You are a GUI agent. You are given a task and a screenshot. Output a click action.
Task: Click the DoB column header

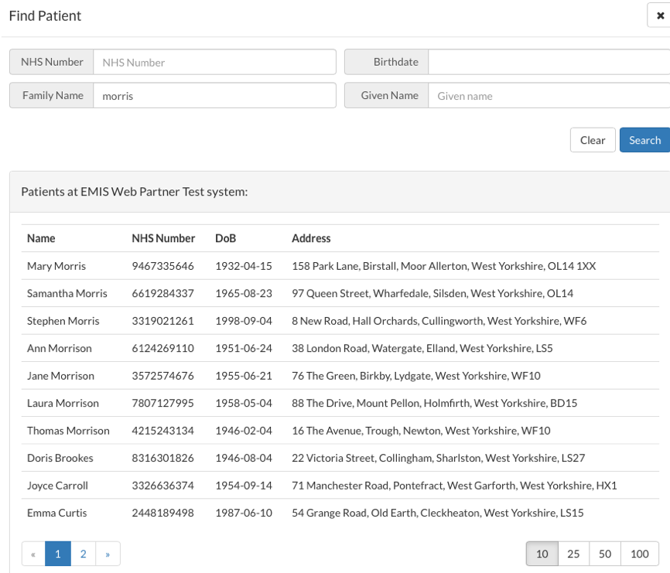click(x=226, y=238)
